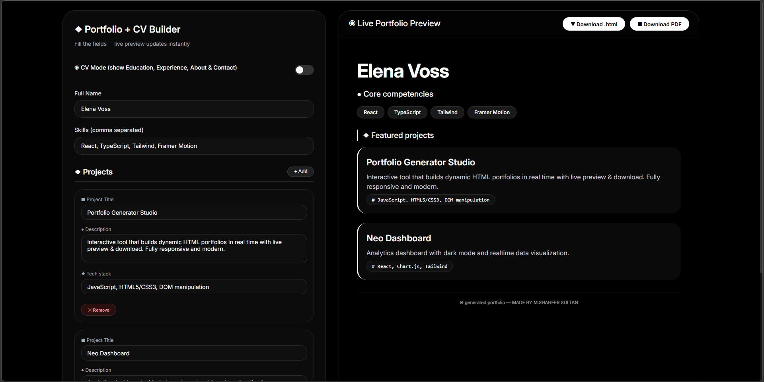Edit the Skills comma separated field
764x382 pixels.
click(x=194, y=145)
